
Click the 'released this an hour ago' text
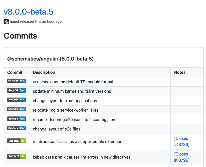point(41,21)
